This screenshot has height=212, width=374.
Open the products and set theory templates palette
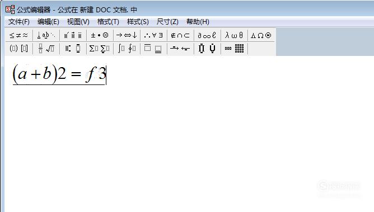tap(207, 49)
